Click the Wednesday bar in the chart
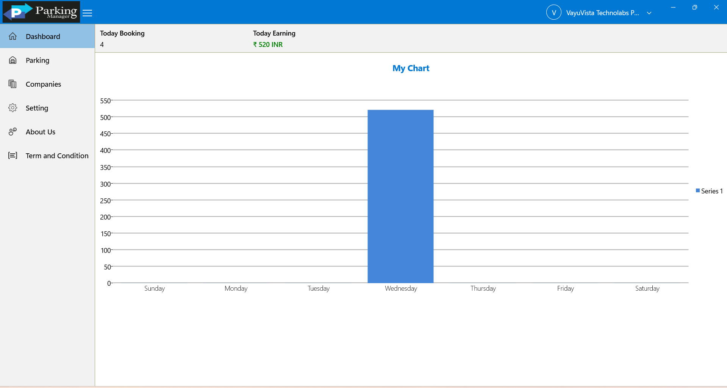The width and height of the screenshot is (727, 388). tap(400, 196)
